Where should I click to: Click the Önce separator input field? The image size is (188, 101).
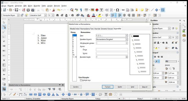click(x=112, y=50)
